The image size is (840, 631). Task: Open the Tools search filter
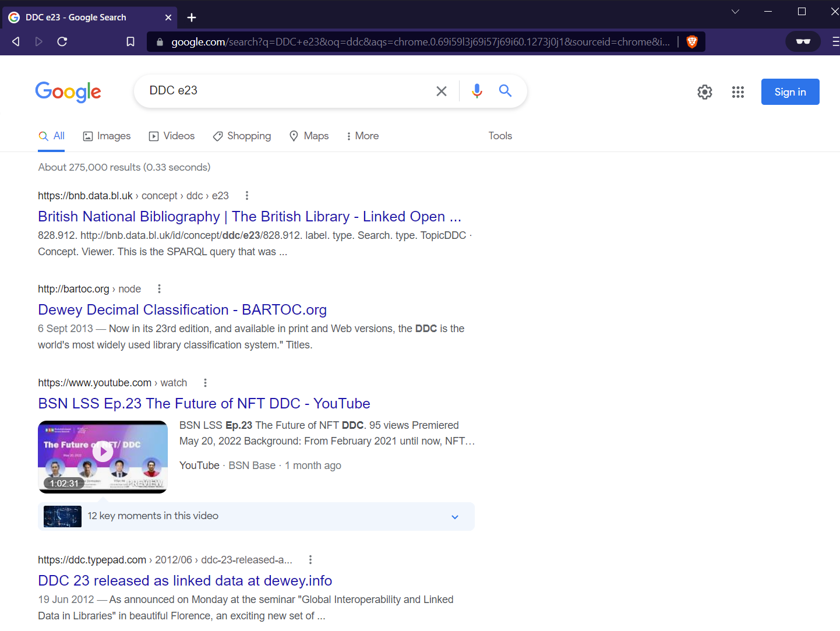click(x=500, y=136)
